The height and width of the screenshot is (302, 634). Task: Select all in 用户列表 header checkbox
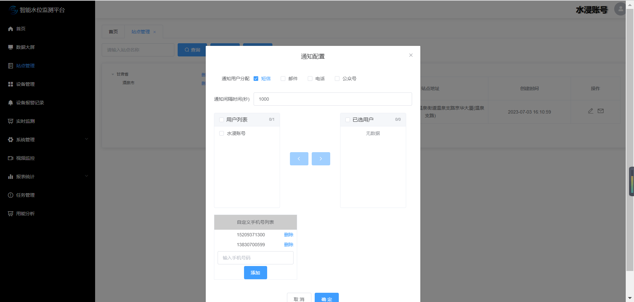222,120
